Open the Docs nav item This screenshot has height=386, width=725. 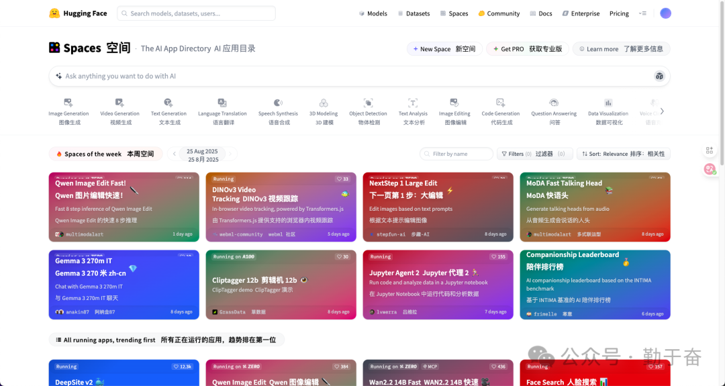[541, 13]
